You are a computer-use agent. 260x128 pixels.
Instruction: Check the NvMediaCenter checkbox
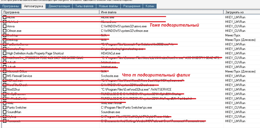[5, 99]
